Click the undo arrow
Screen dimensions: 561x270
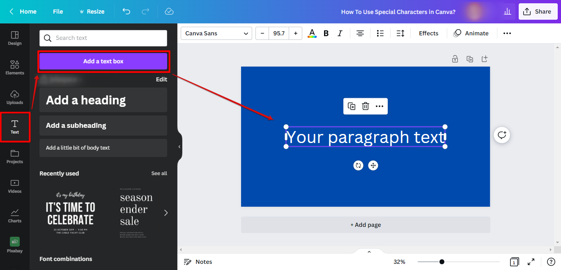click(x=126, y=12)
